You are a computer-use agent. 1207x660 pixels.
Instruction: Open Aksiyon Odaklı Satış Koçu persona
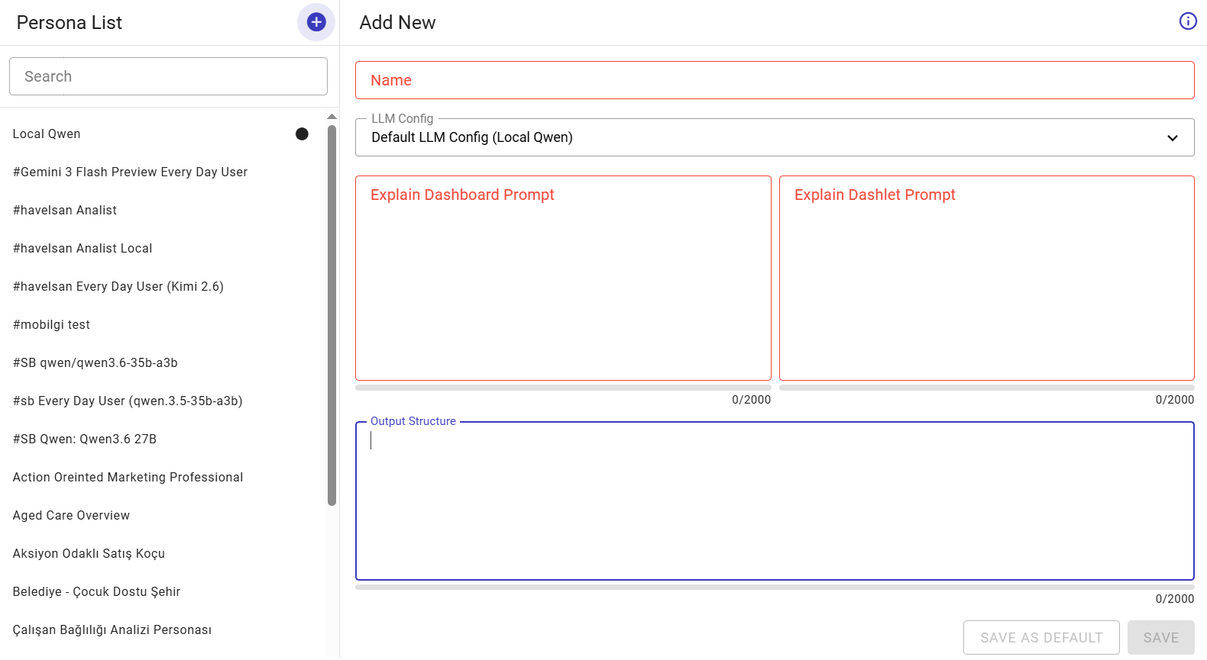click(x=162, y=554)
